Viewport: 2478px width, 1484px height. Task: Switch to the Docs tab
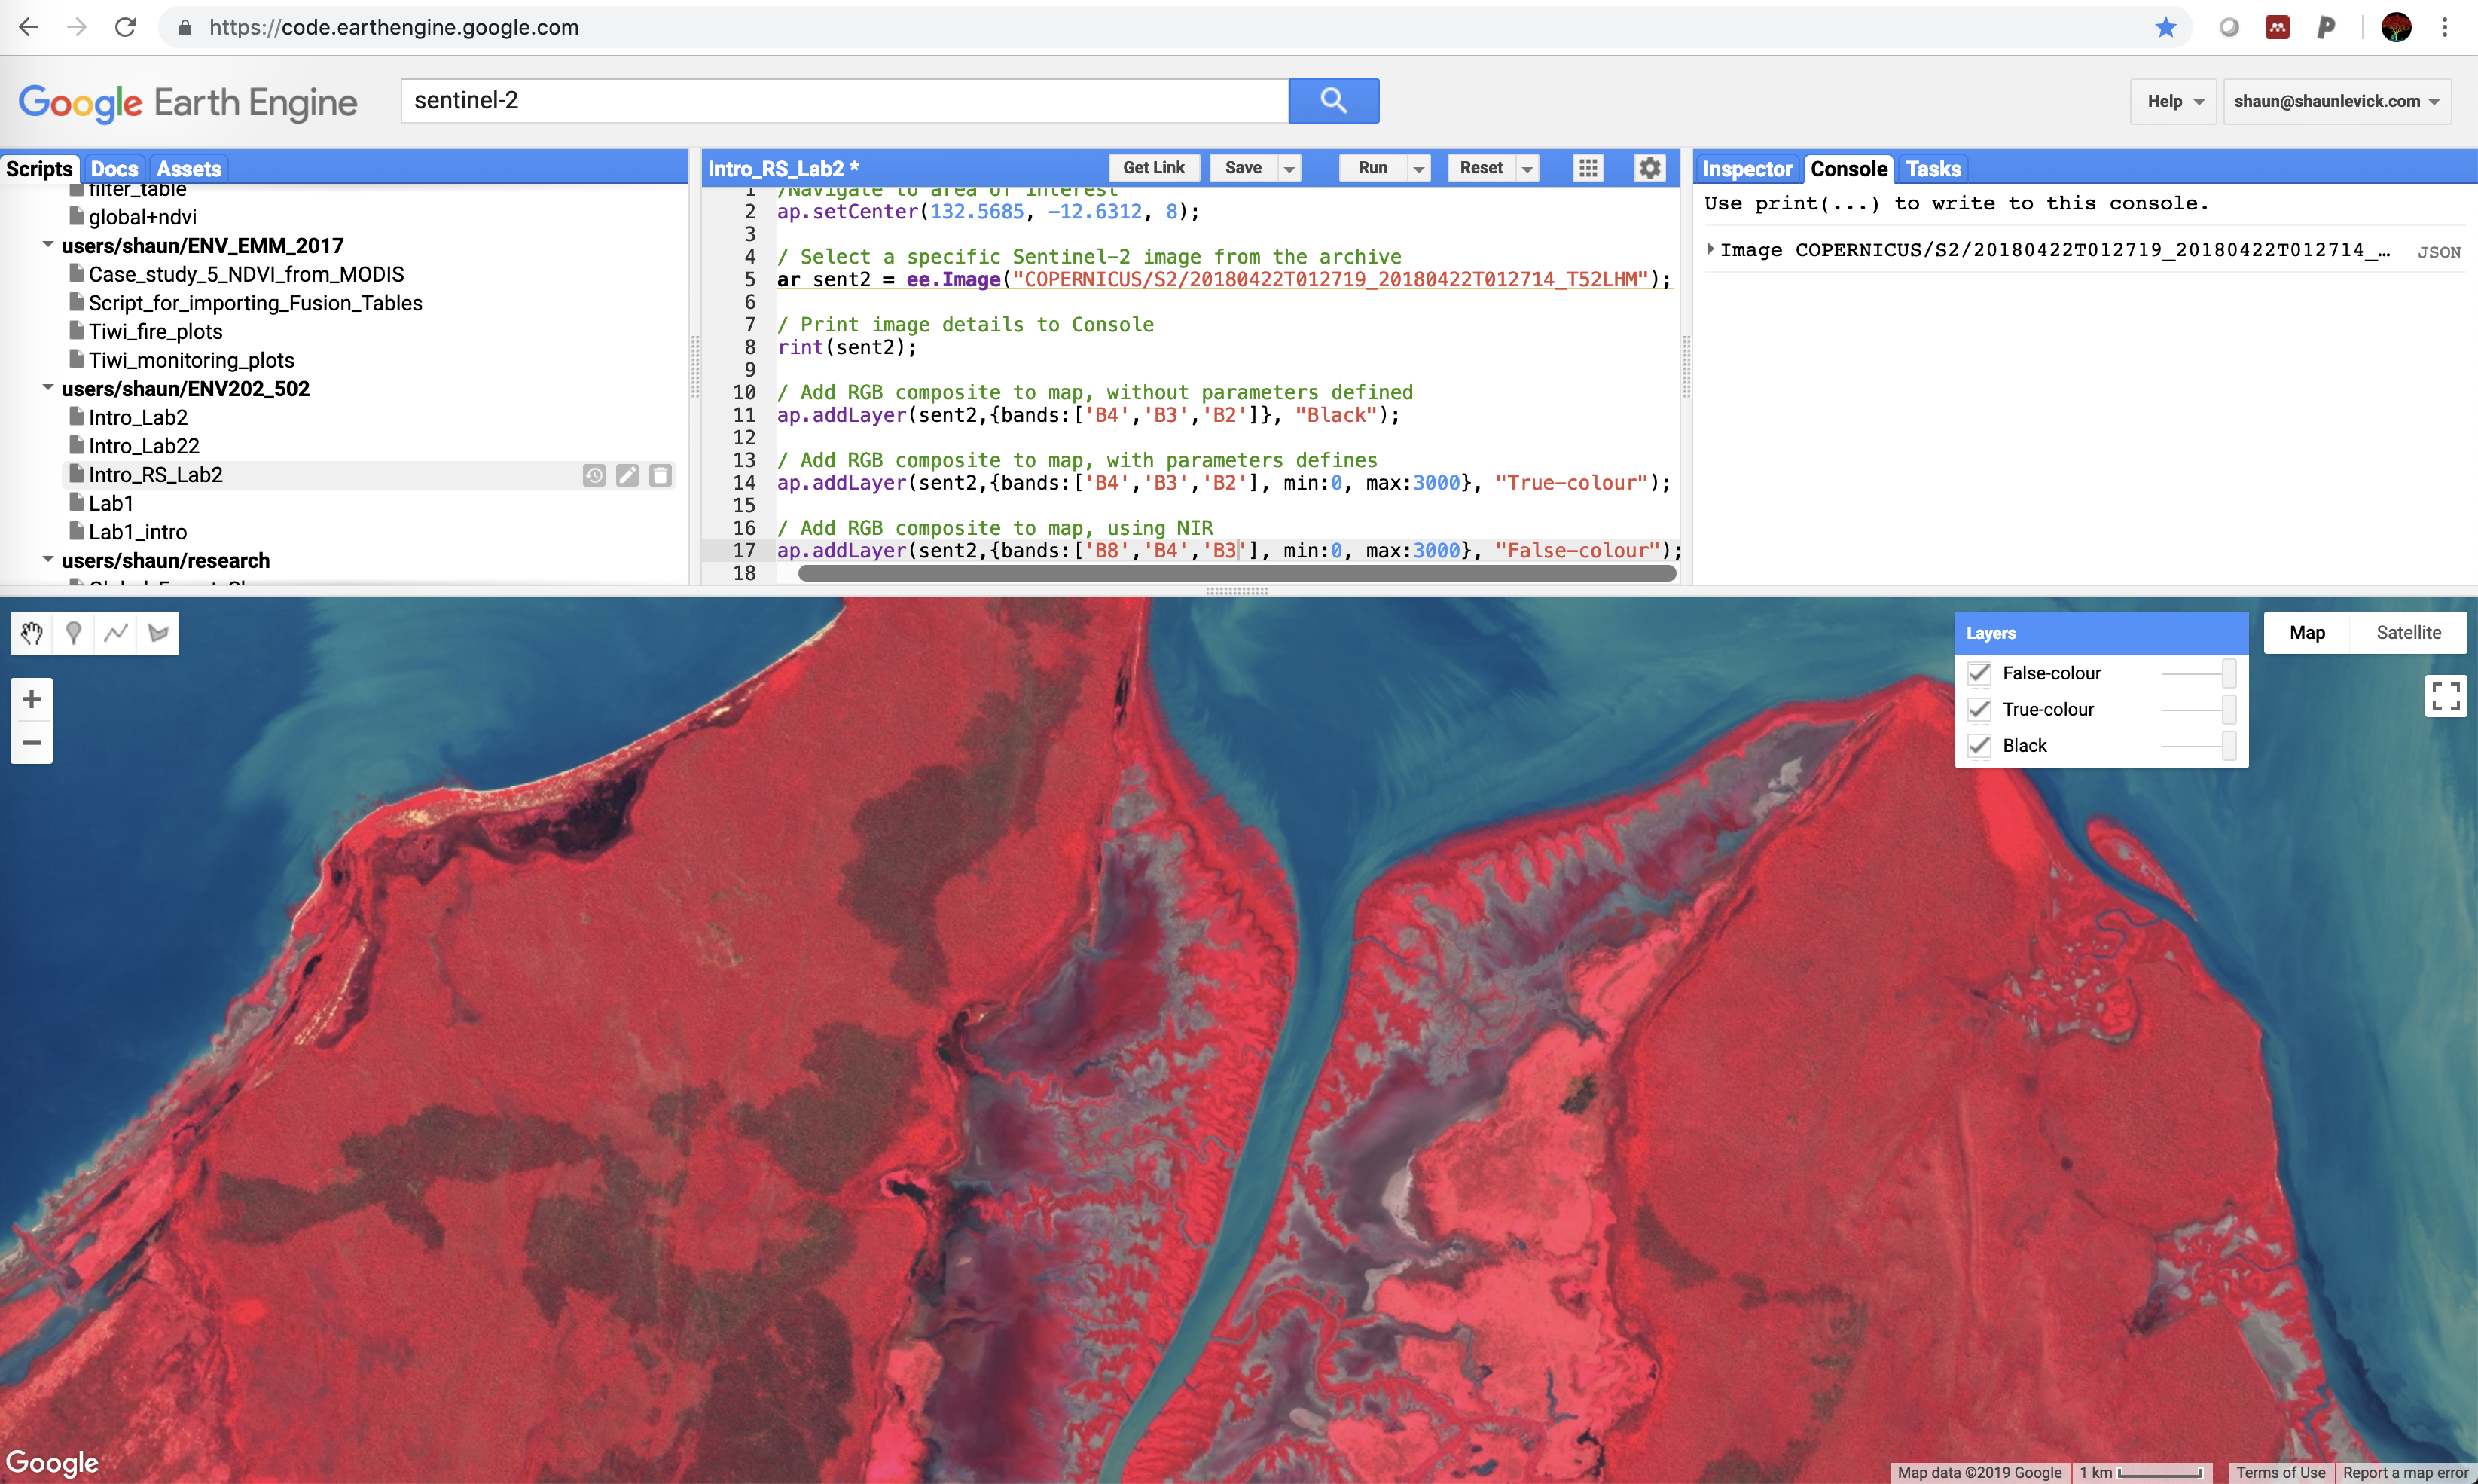coord(114,168)
